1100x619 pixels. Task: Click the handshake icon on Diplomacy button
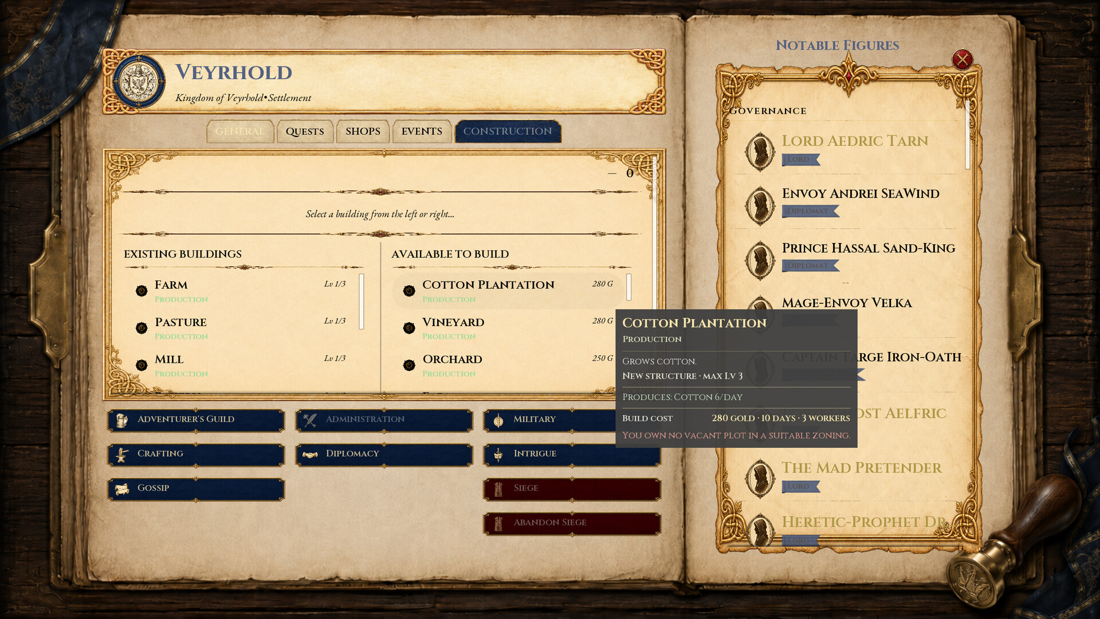[310, 455]
